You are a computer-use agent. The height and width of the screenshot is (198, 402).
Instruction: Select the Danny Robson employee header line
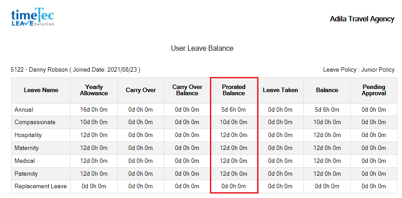75,69
